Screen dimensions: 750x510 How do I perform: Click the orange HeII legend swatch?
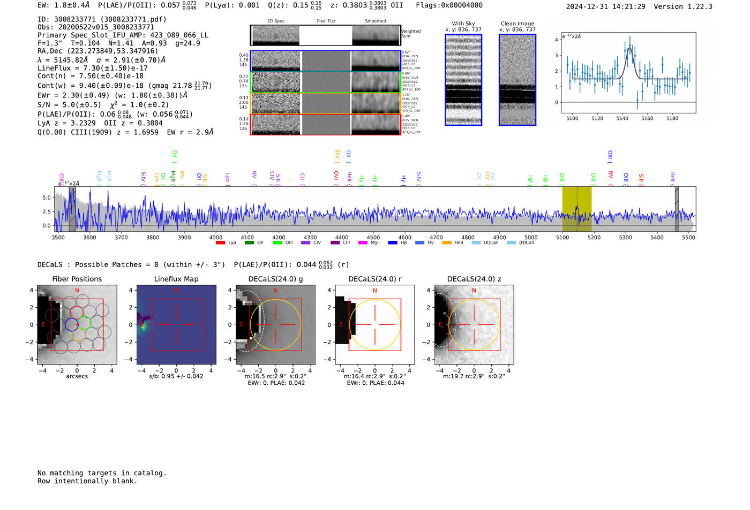[447, 242]
